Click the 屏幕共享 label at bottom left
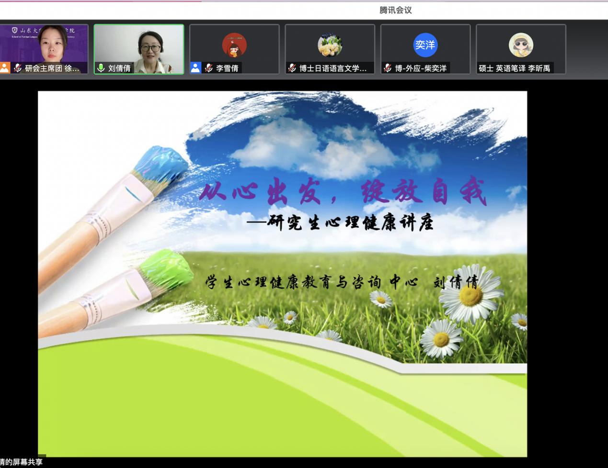This screenshot has height=468, width=608. [22, 462]
